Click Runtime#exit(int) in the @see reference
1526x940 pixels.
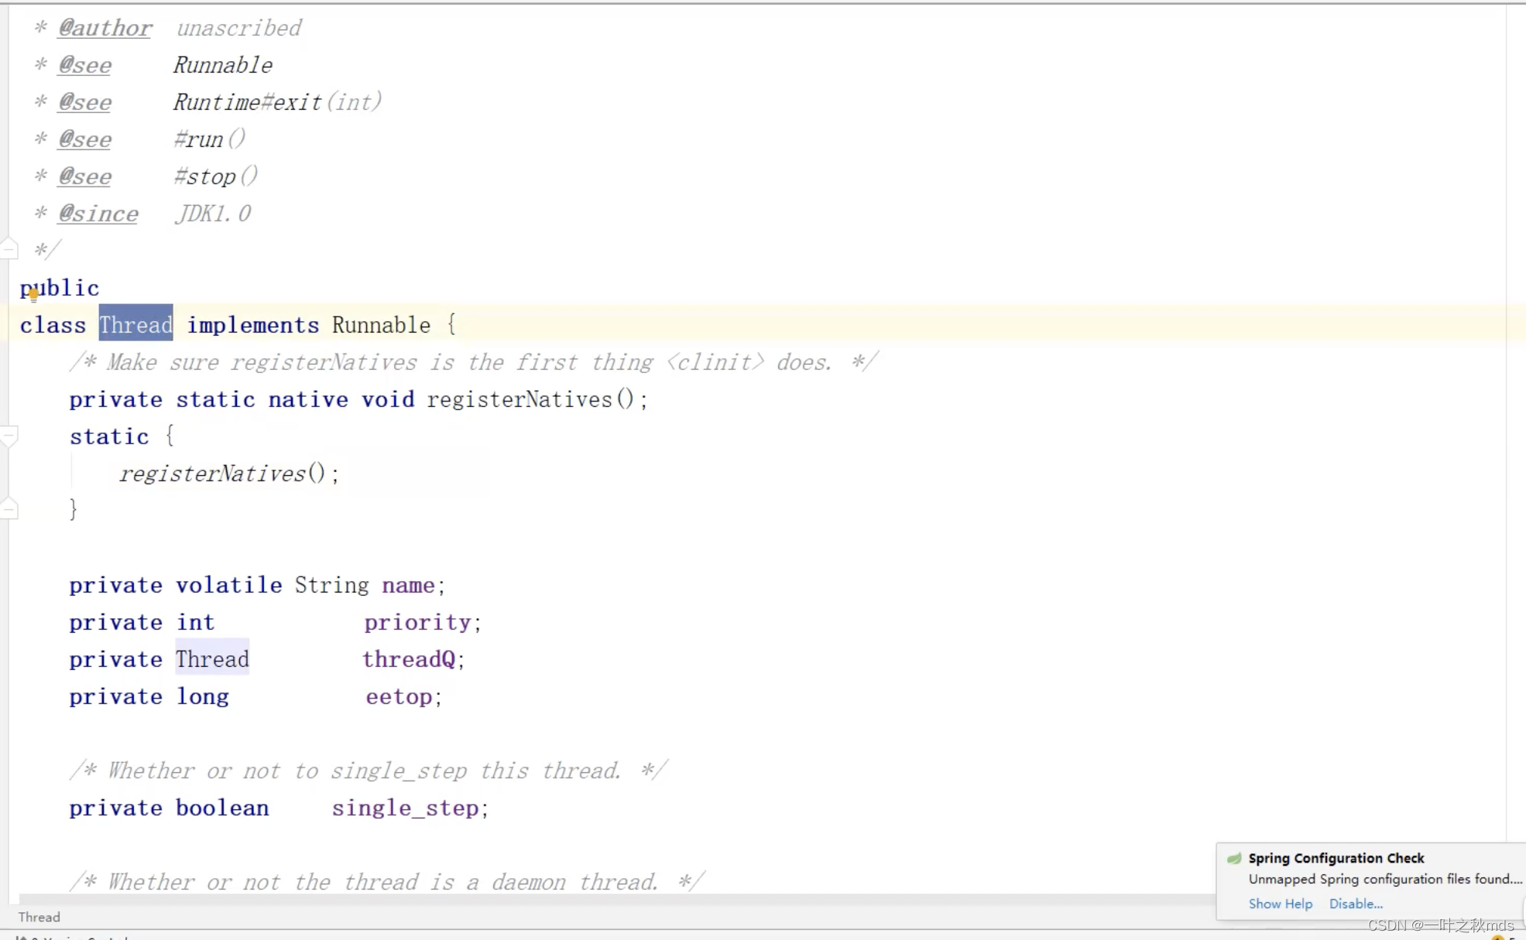pos(276,102)
